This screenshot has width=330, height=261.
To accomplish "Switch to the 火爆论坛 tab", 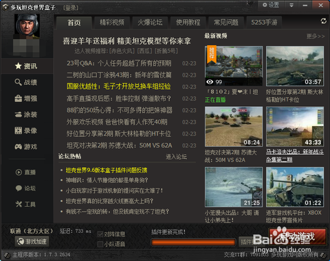I will click(x=150, y=23).
